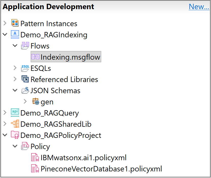Click the Demo_RAGSharedLib library icon
Viewport: 211px width, 178px height.
tap(15, 124)
